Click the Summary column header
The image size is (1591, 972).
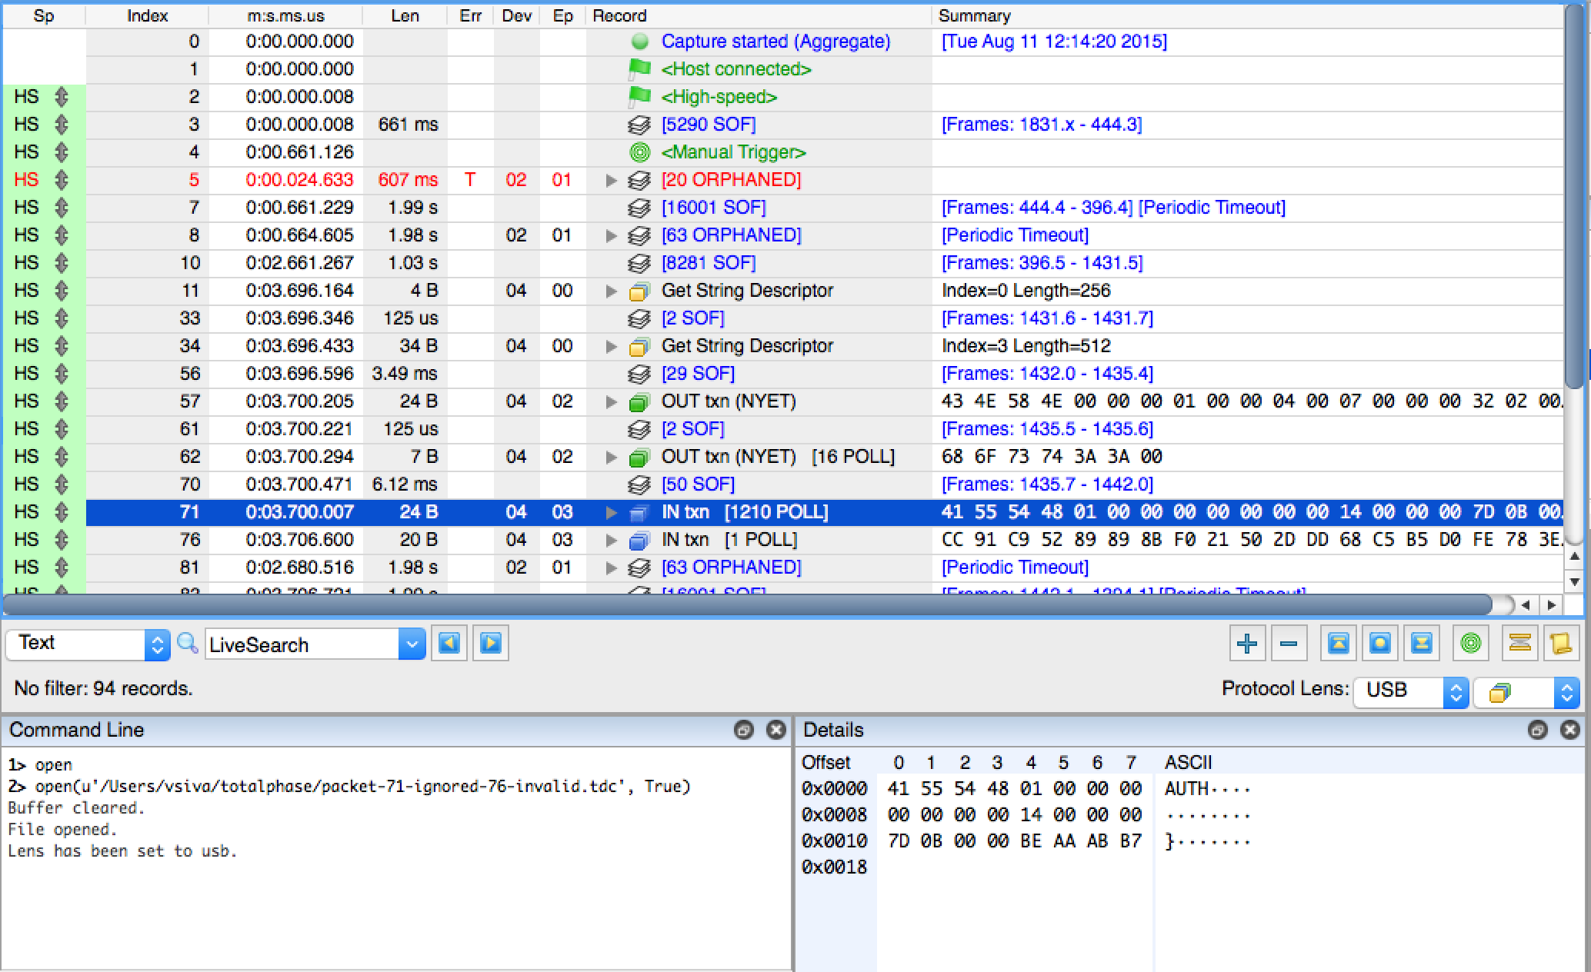(x=974, y=15)
